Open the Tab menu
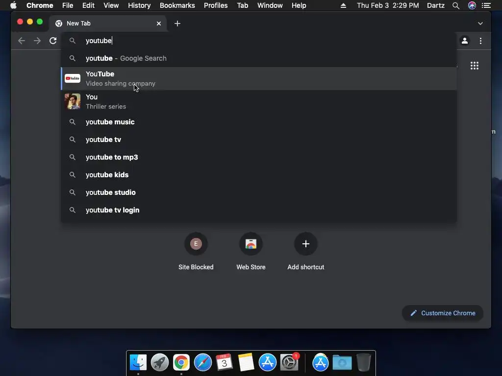Viewport: 502px width, 376px height. tap(242, 5)
